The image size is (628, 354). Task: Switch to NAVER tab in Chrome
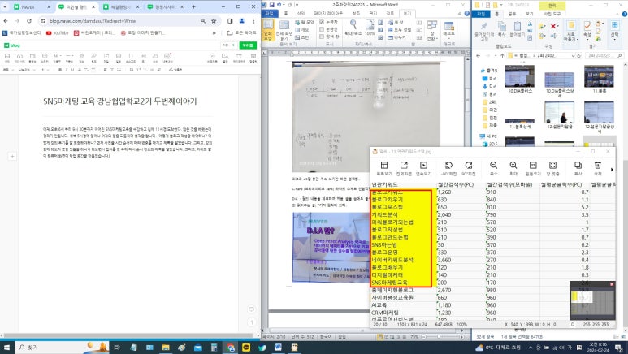click(32, 6)
